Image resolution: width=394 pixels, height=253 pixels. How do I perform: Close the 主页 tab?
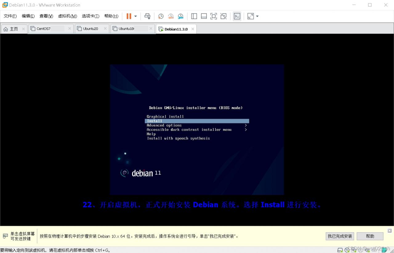(23, 29)
